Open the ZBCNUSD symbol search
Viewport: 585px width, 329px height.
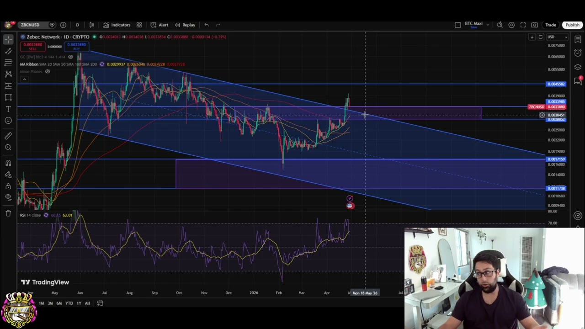pyautogui.click(x=30, y=25)
